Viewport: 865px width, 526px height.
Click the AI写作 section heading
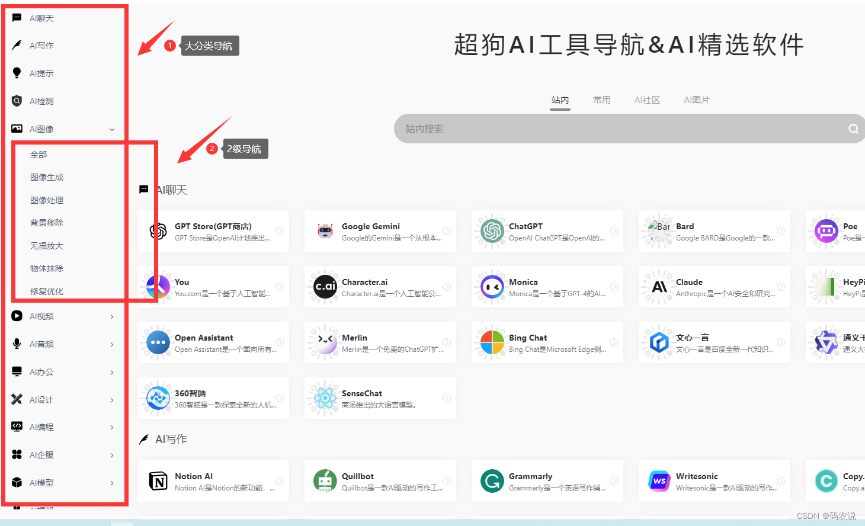click(171, 439)
